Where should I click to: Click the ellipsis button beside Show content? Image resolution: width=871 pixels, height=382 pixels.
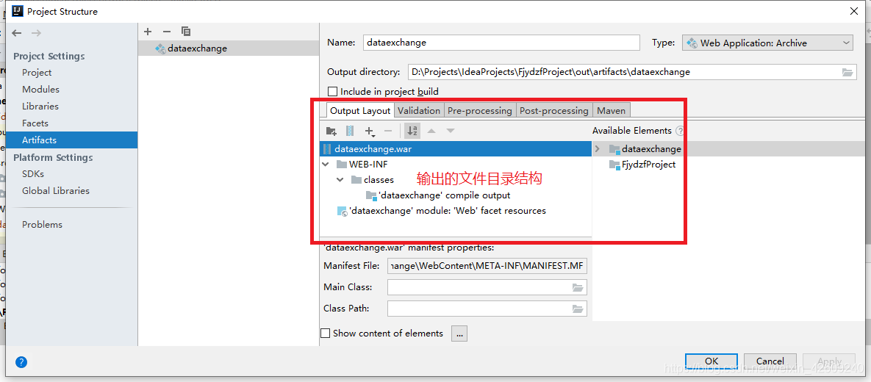(459, 333)
